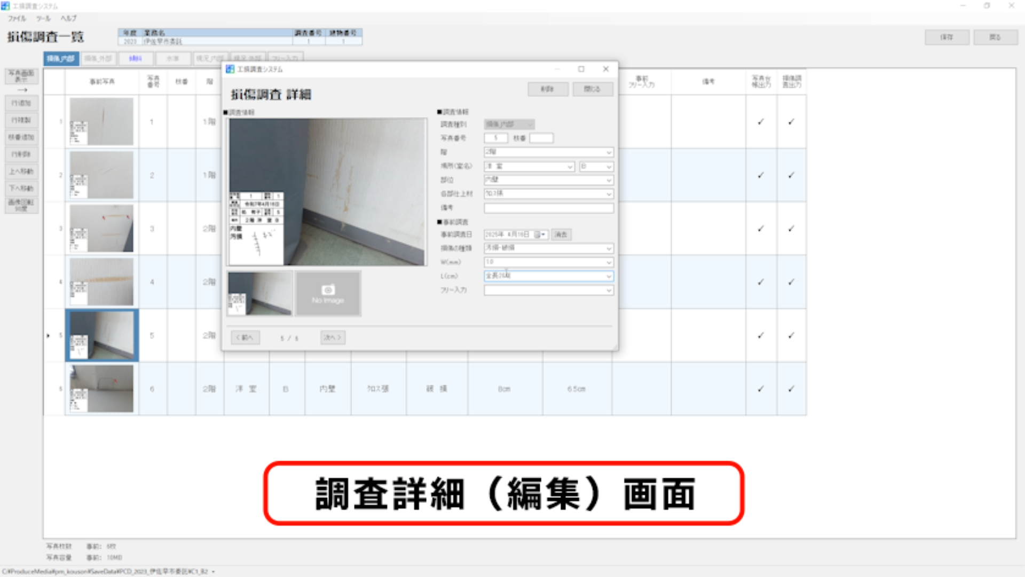The width and height of the screenshot is (1025, 577).
Task: Select the 損傷_内部 tab
Action: pyautogui.click(x=61, y=58)
